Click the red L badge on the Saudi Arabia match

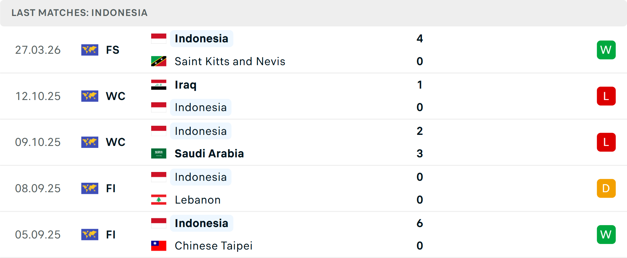(x=606, y=142)
